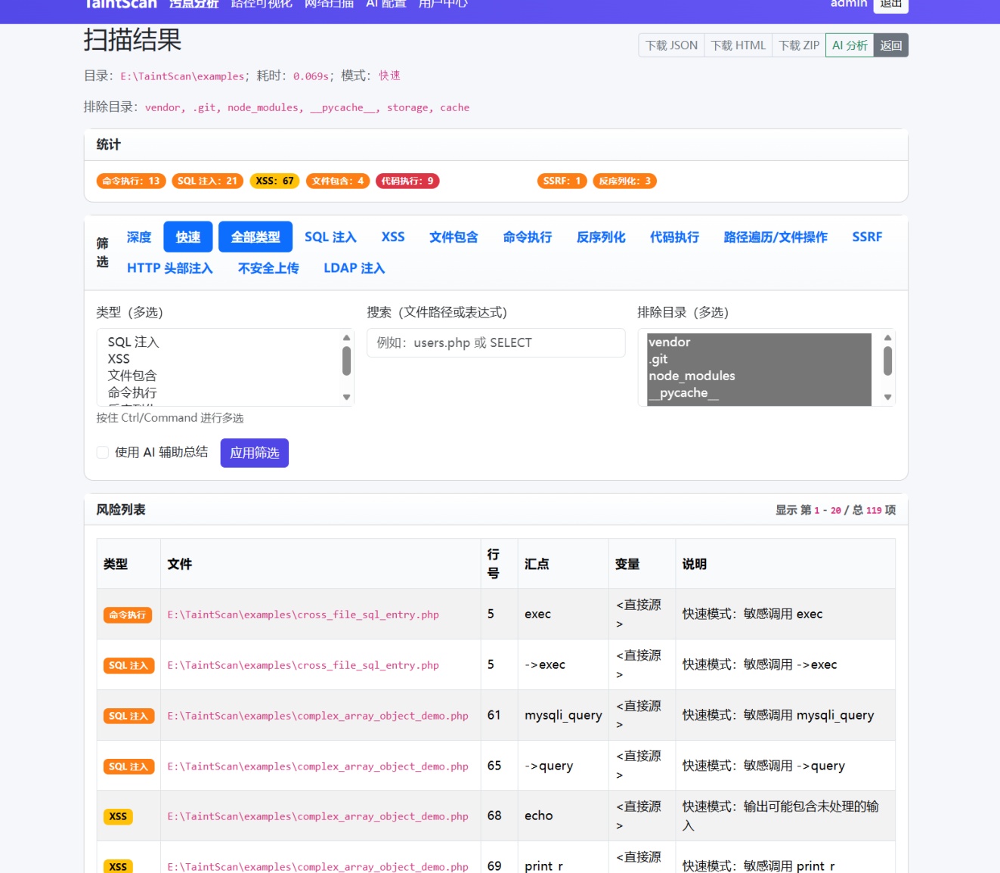The height and width of the screenshot is (873, 1000).
Task: Open the LDAP 注入 filter tab
Action: click(x=354, y=268)
